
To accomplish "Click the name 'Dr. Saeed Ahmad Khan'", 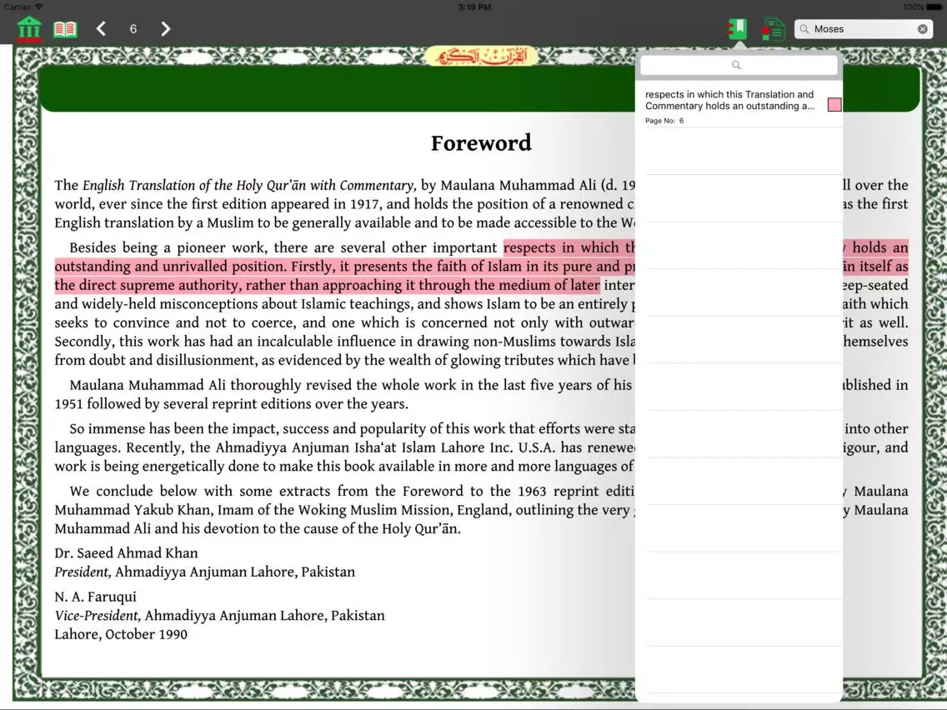I will tap(126, 553).
